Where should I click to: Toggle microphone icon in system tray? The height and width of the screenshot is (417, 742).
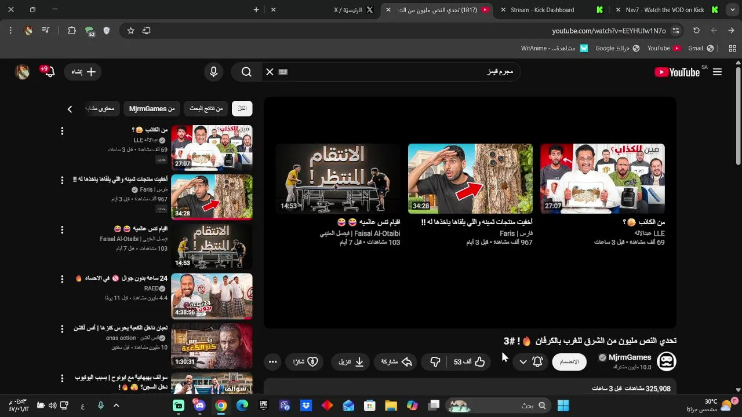(101, 405)
